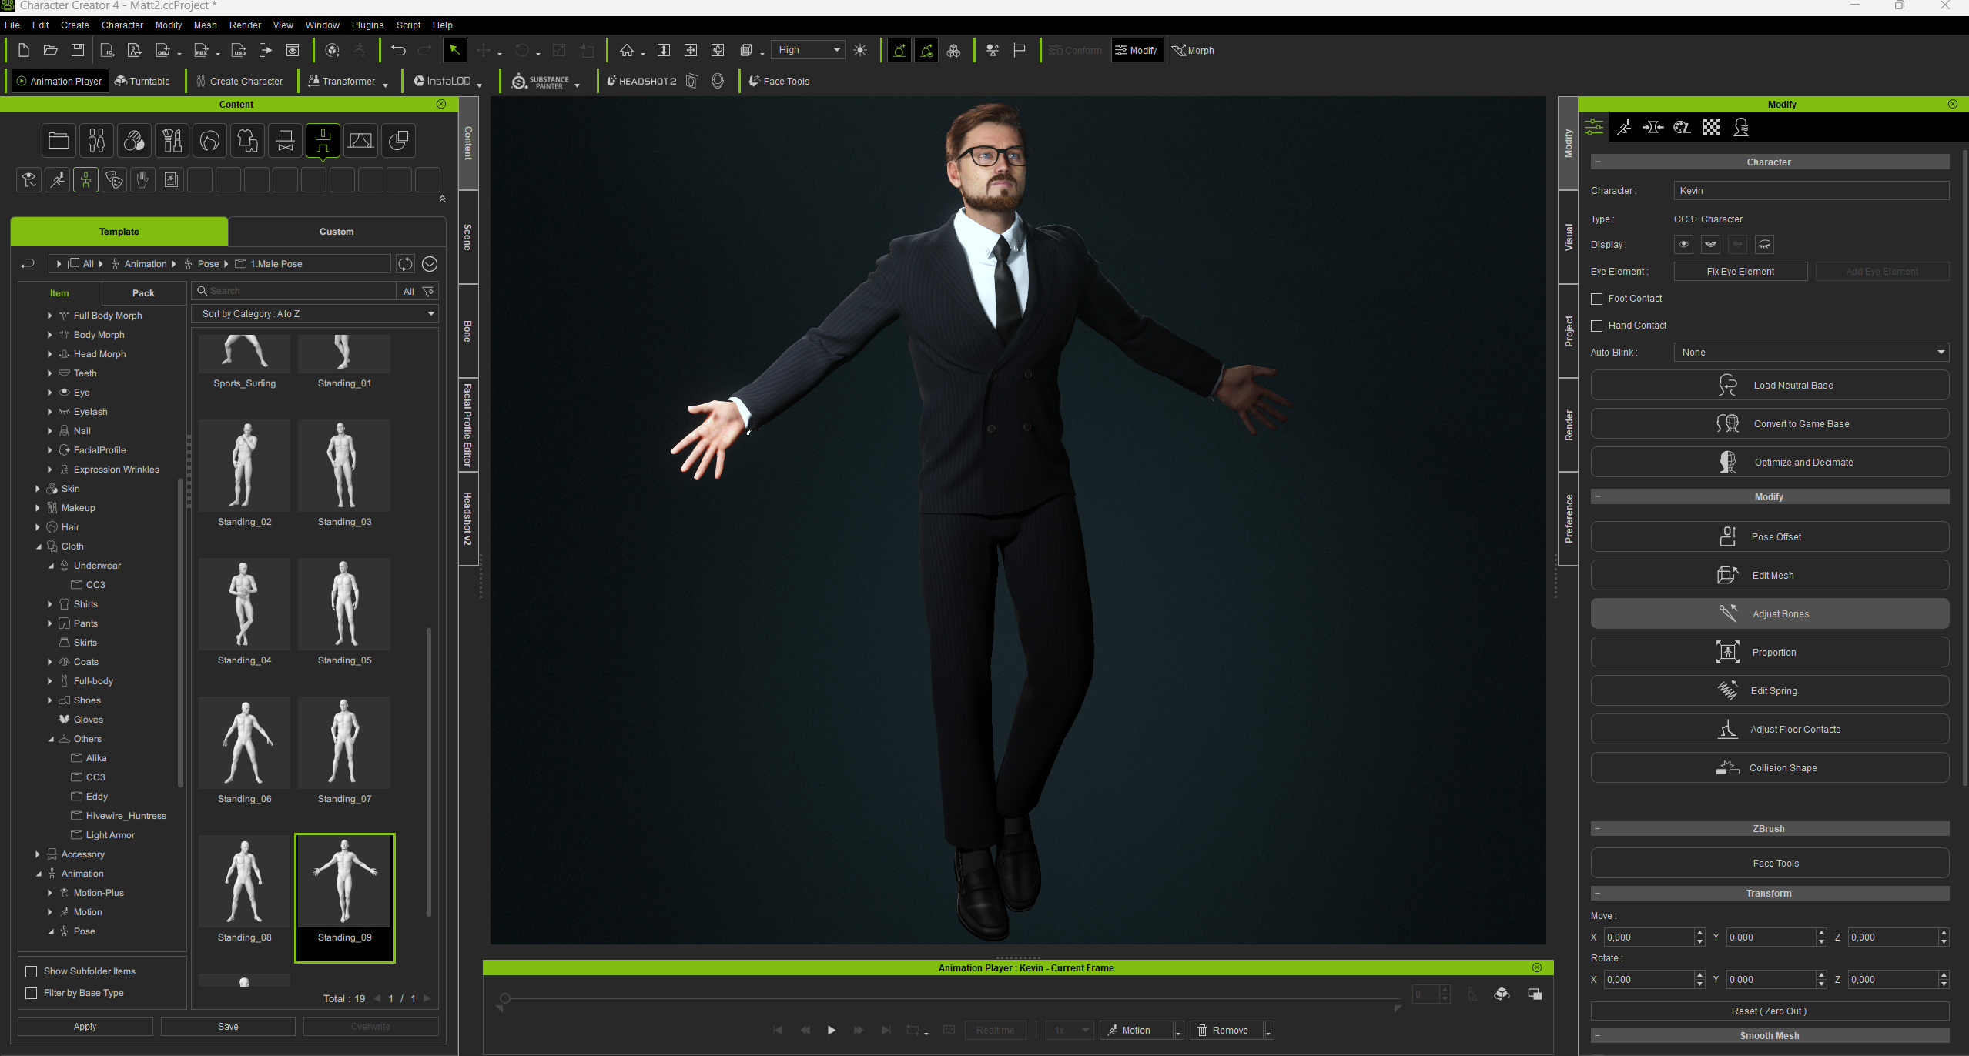Toggle the Animation Player button

[59, 81]
